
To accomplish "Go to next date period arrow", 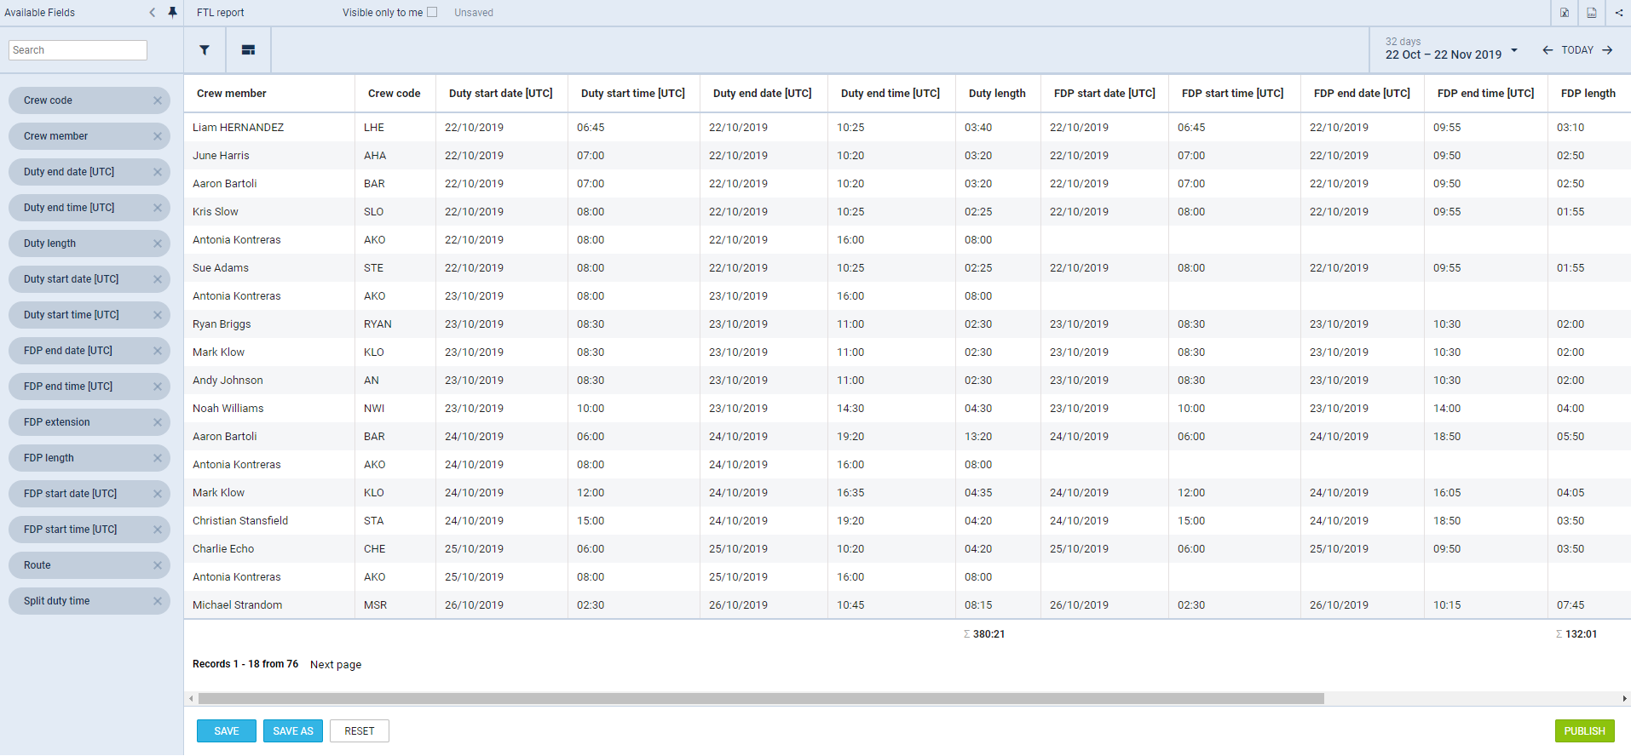I will coord(1607,50).
